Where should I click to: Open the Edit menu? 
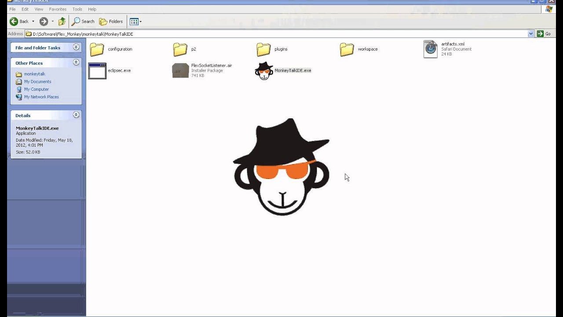pyautogui.click(x=25, y=9)
